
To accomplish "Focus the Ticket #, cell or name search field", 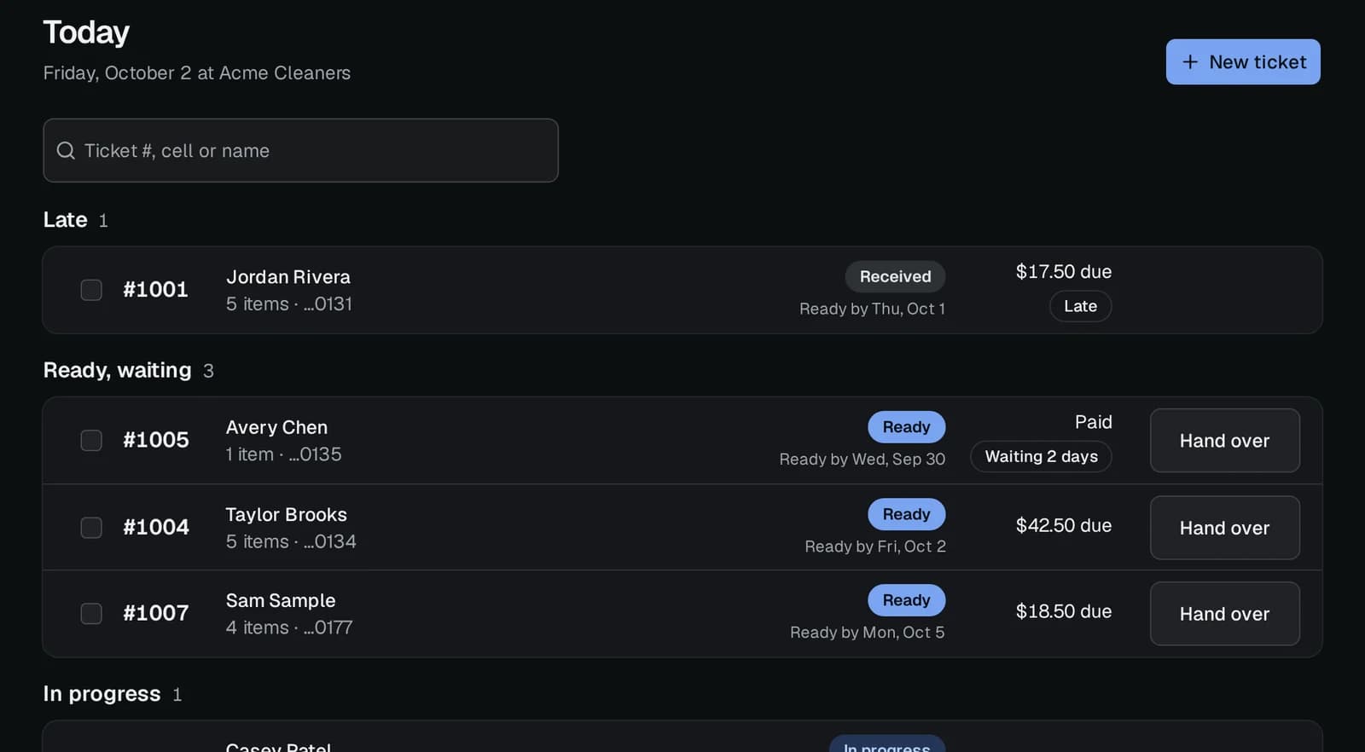I will click(x=300, y=150).
